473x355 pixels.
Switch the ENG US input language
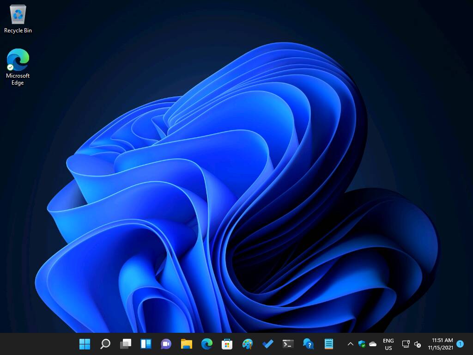click(388, 344)
